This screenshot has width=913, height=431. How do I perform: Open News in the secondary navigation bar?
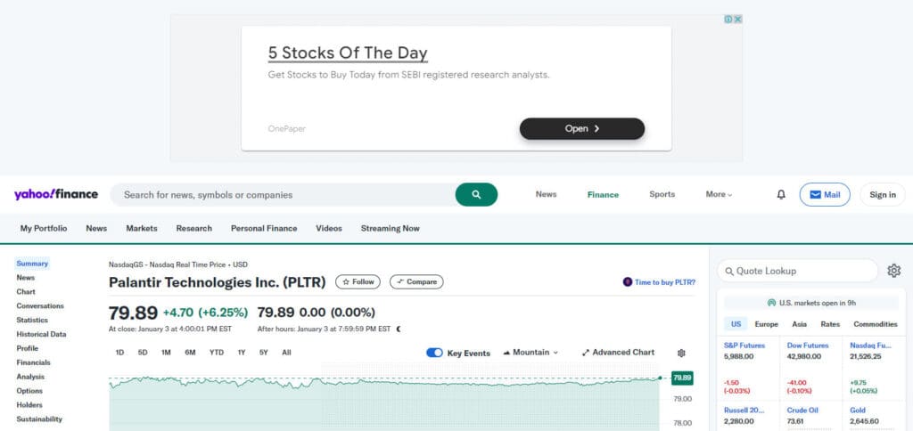tap(96, 229)
